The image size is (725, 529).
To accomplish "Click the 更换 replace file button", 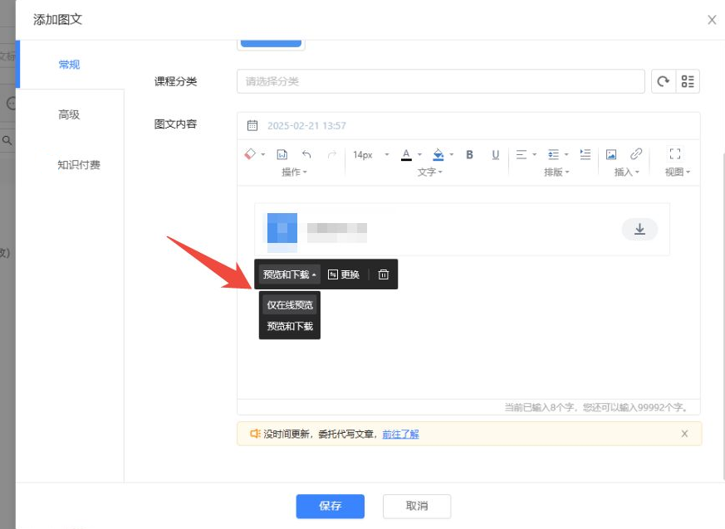I will (x=344, y=274).
